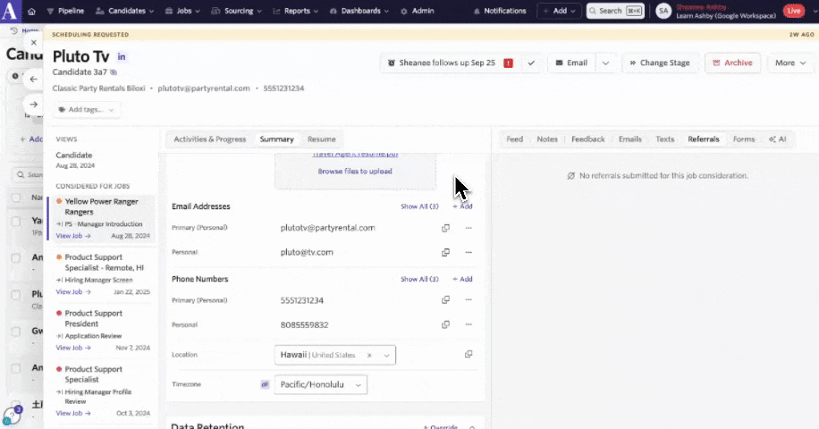This screenshot has height=429, width=819.
Task: Mark follow-up complete with checkmark
Action: pos(531,63)
